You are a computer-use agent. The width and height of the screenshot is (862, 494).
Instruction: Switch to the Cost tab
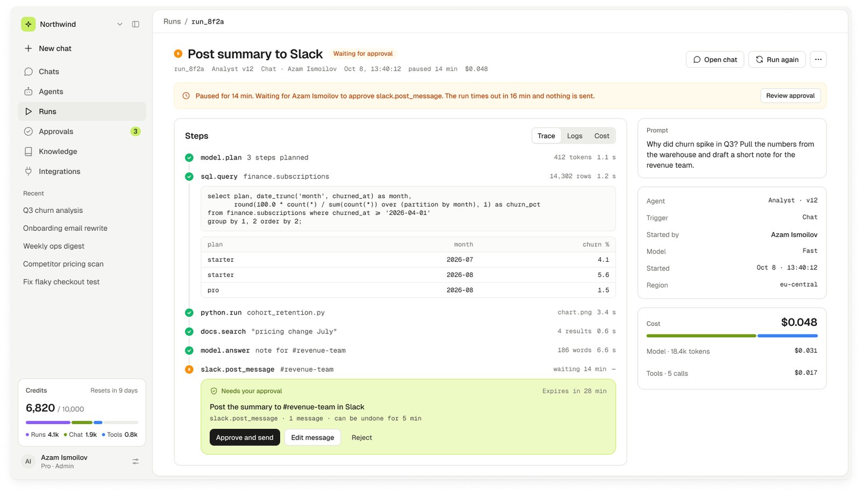tap(602, 136)
